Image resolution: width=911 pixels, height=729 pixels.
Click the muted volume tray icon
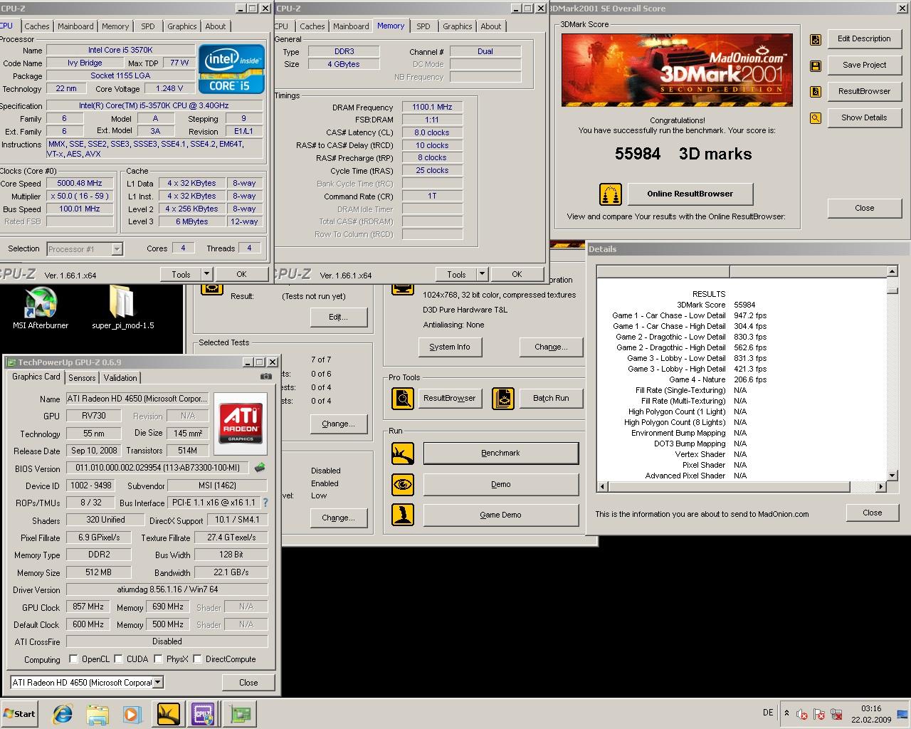coord(803,714)
